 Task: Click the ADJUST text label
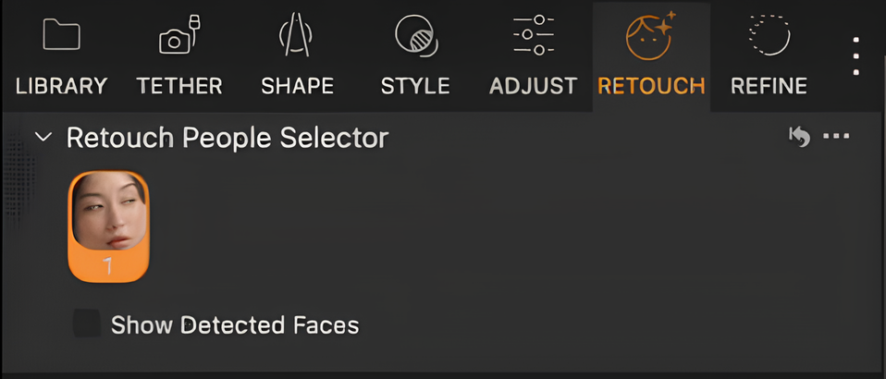click(534, 86)
